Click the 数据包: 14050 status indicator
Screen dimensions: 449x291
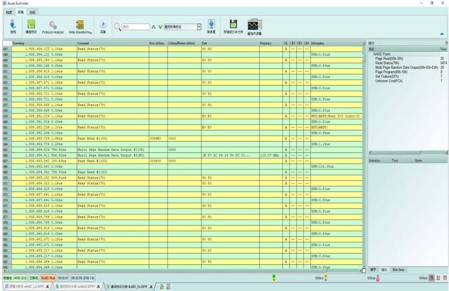[15, 278]
